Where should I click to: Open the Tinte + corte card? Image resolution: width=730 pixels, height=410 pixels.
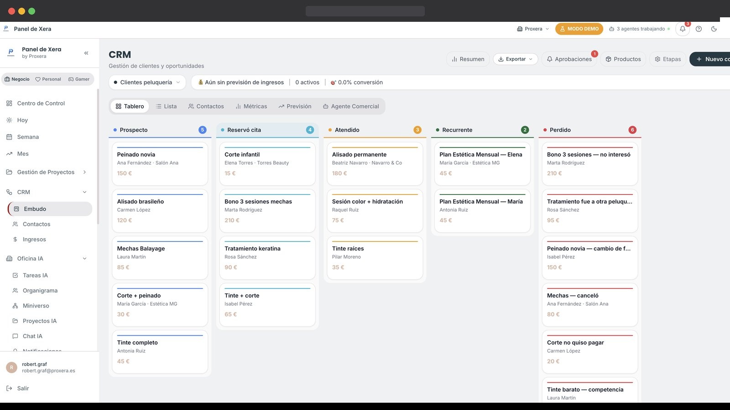[x=267, y=305]
